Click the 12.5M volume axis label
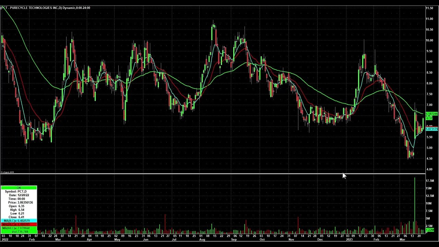This screenshot has width=439, height=247. click(x=429, y=196)
